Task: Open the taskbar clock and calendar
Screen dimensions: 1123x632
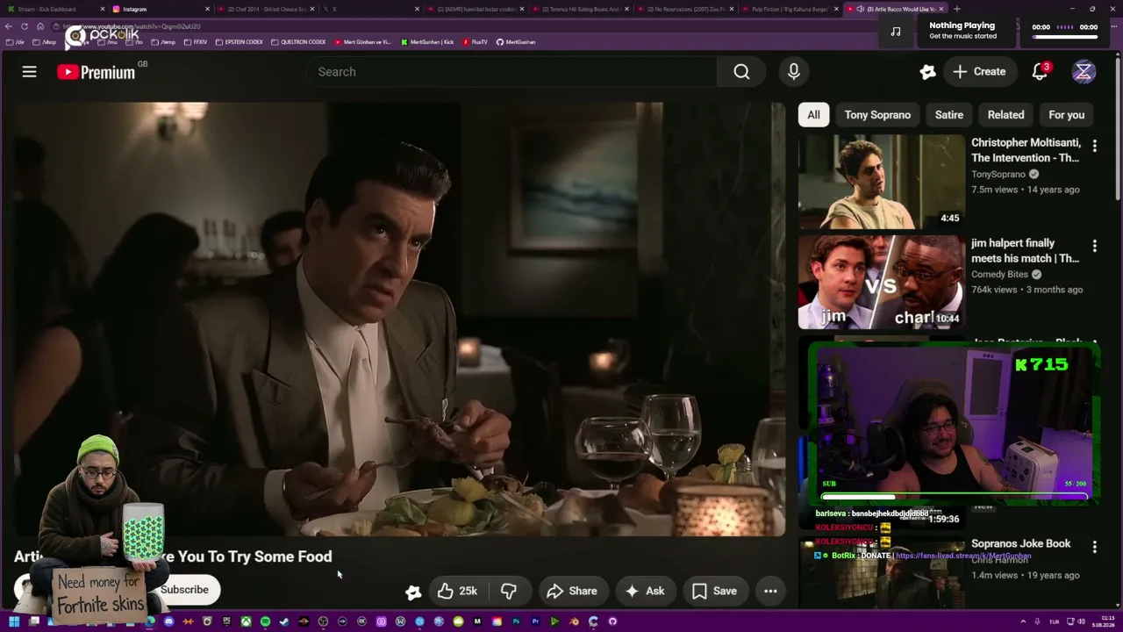Action: (1102, 621)
